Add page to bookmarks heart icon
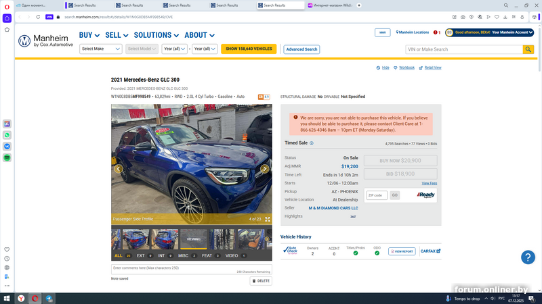542x304 pixels. click(497, 17)
